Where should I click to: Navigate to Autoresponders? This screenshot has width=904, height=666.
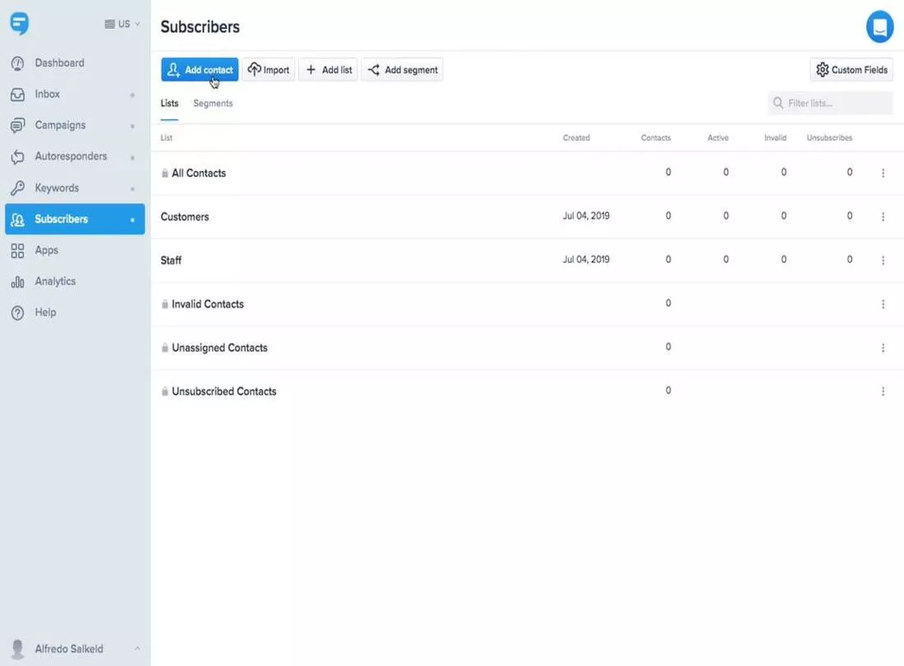pos(71,157)
